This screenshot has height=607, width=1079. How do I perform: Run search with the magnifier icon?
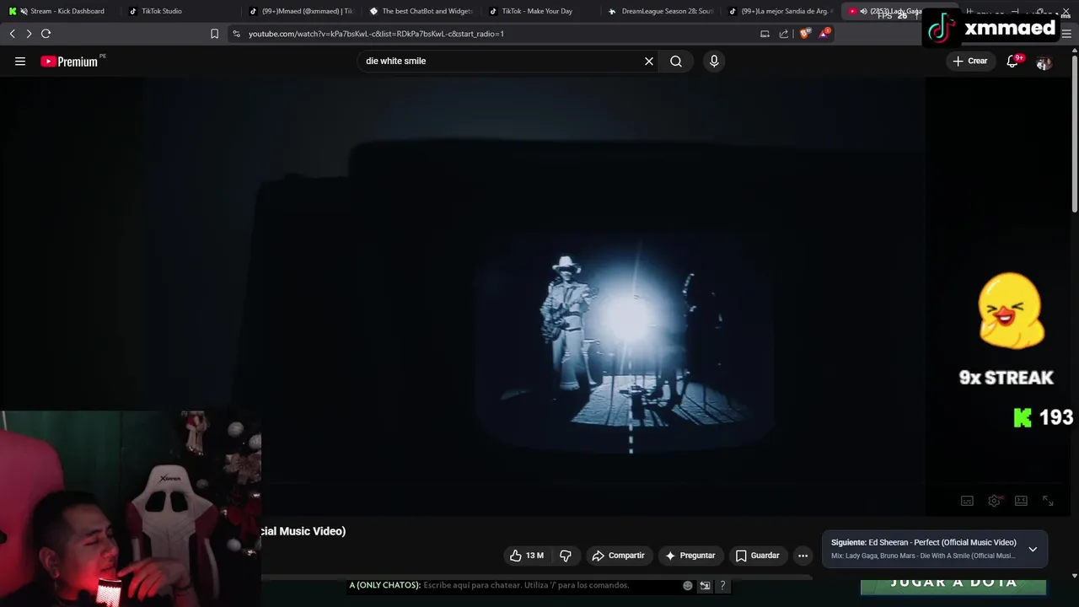[x=676, y=61]
